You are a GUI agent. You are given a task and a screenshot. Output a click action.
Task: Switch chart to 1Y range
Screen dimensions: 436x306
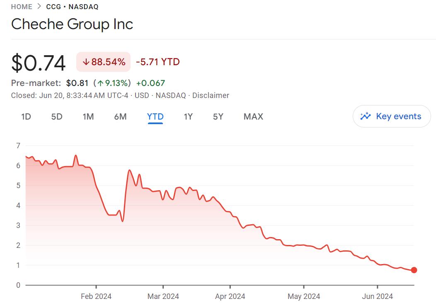[x=188, y=117]
